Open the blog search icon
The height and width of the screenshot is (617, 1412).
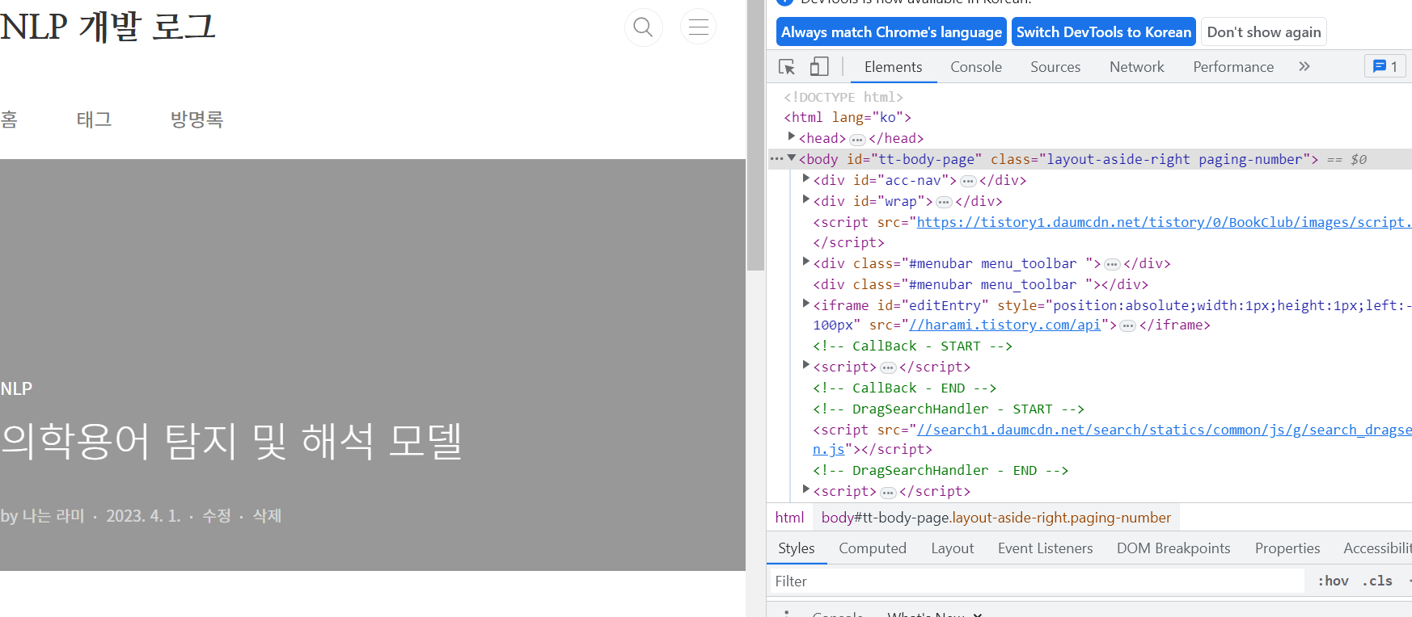(643, 27)
